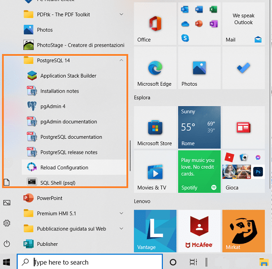272x269 pixels.
Task: Click the taskbar search box
Action: click(90, 262)
